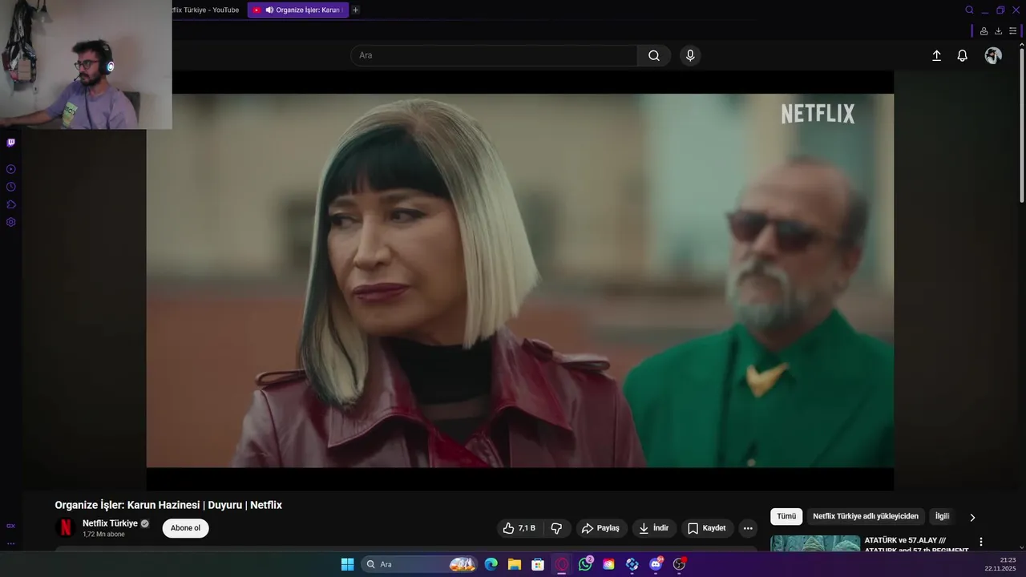Show more filter chips with right chevron
Screen dimensions: 1026x577
click(x=972, y=518)
